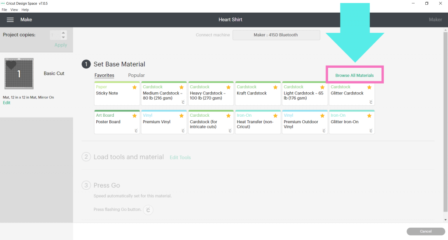Viewport: 448px width, 240px height.
Task: Select Cardstock (for intricate cuts) material
Action: pyautogui.click(x=211, y=122)
